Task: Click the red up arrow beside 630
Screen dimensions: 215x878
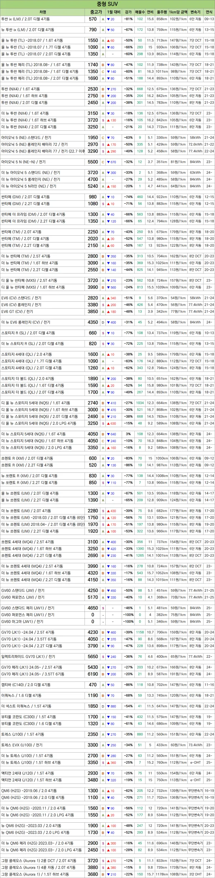Action: pyautogui.click(x=108, y=424)
